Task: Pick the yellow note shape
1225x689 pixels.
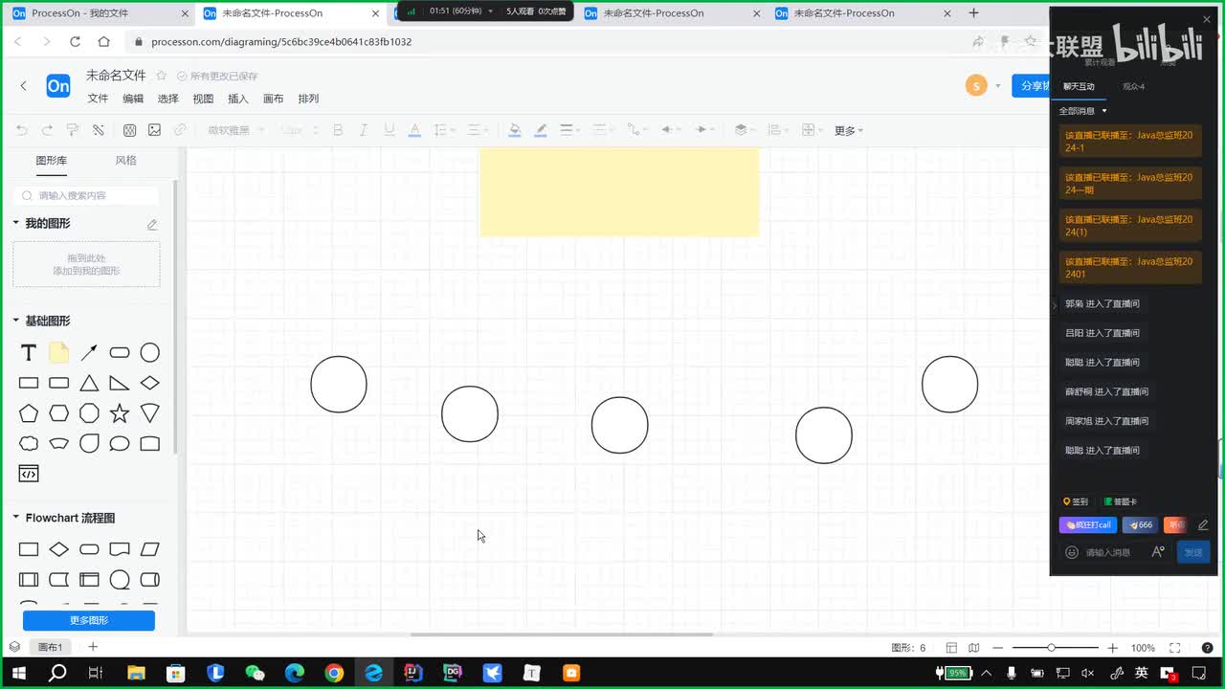Action: pos(58,353)
